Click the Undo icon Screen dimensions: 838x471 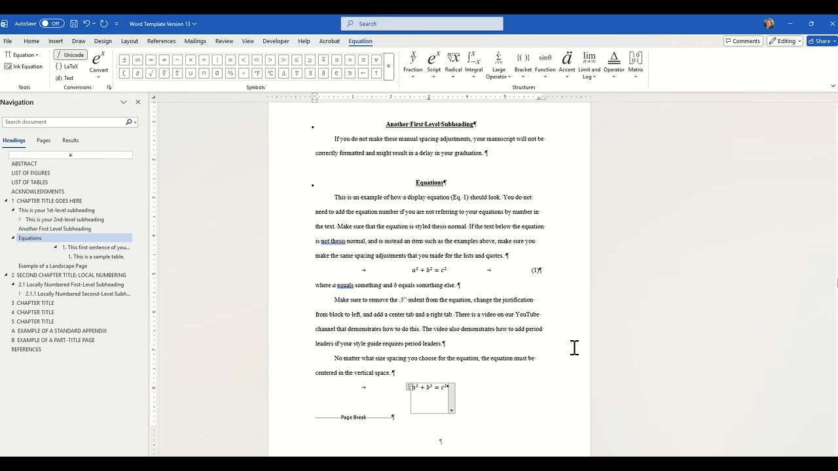pyautogui.click(x=86, y=24)
